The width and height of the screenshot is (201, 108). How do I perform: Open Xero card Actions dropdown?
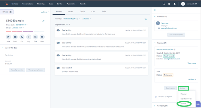192,79
